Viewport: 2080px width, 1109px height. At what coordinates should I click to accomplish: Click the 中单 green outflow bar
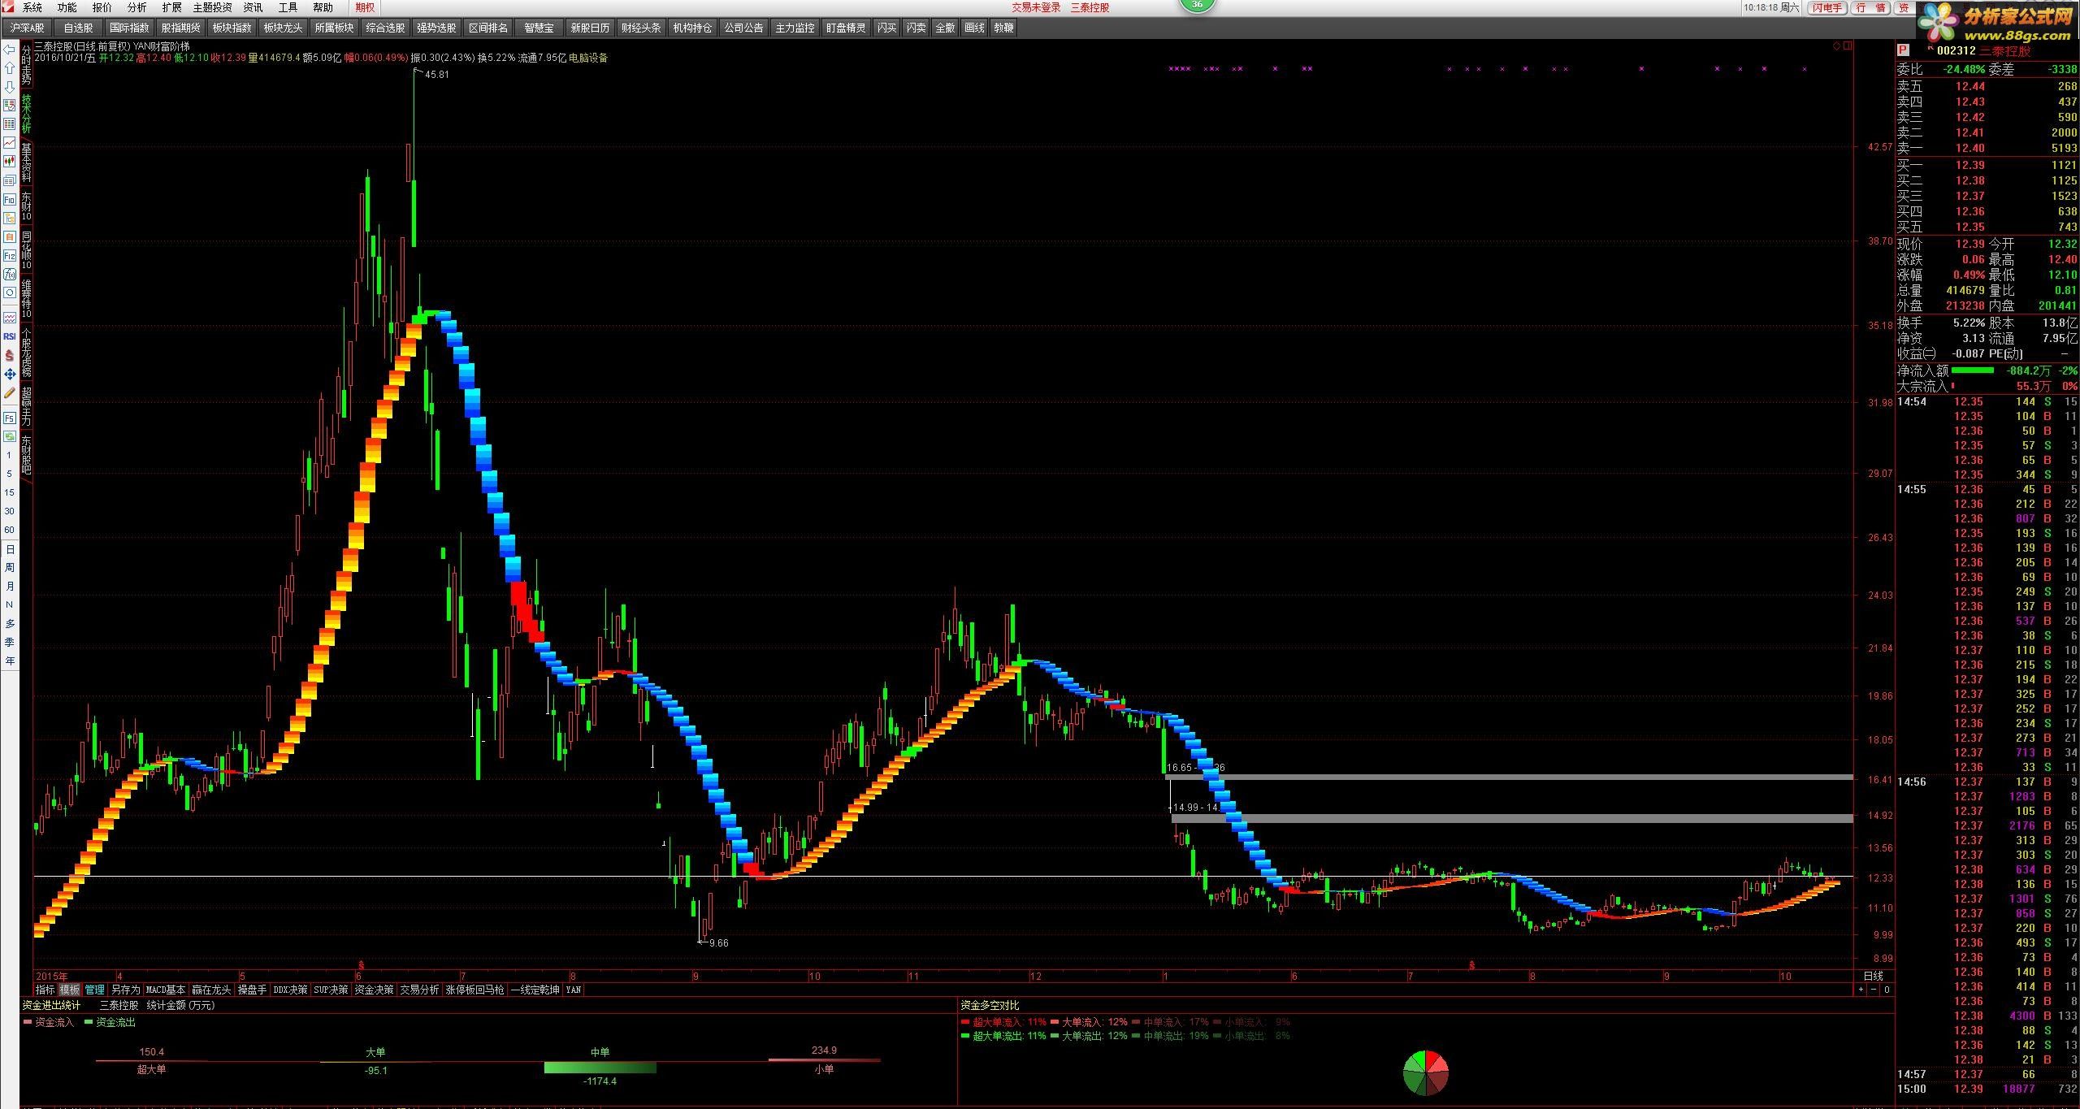600,1068
